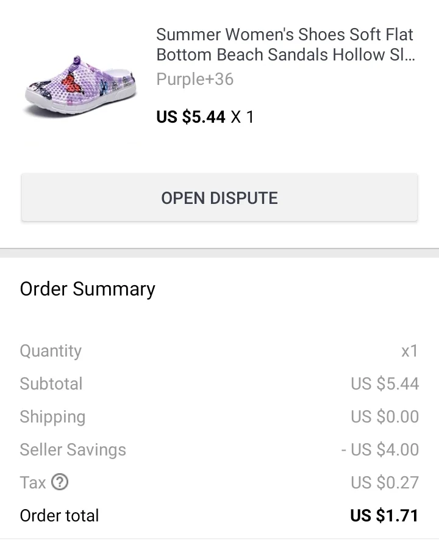
Task: Select the Shipping row label
Action: click(x=52, y=417)
